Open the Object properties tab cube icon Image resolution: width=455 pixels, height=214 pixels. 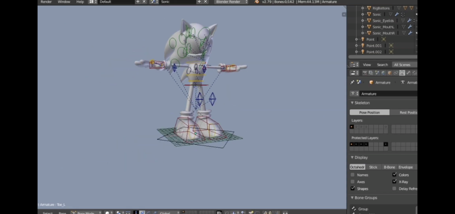tap(389, 73)
